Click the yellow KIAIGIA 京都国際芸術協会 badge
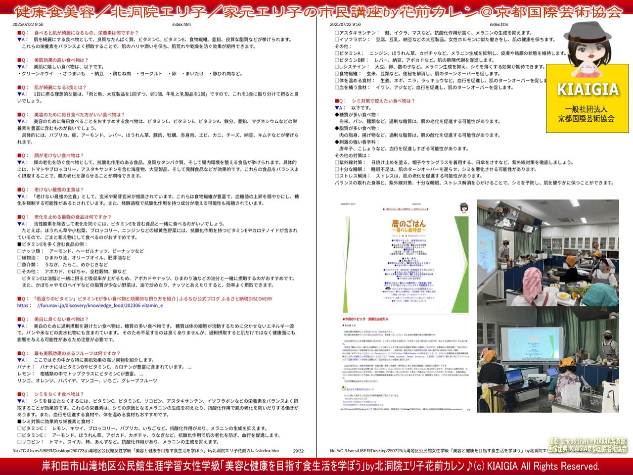This screenshot has width=633, height=475. pos(587,99)
